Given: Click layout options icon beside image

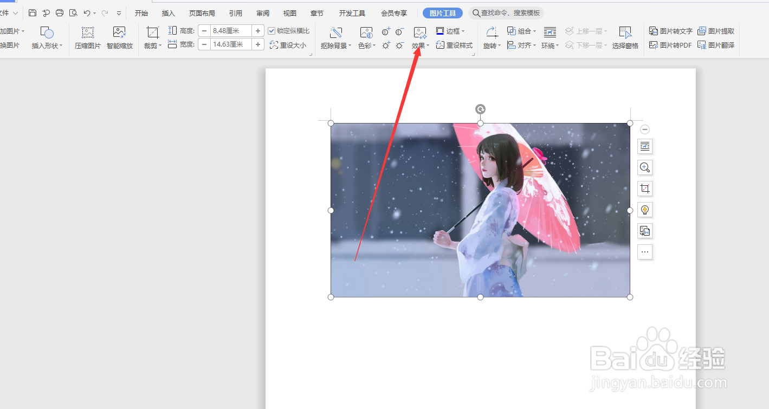Looking at the screenshot, I should (x=645, y=146).
